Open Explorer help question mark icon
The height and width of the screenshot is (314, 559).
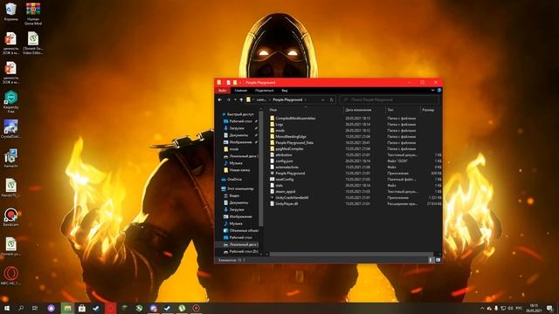438,91
